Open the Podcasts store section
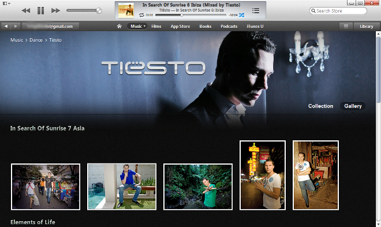 coord(229,26)
